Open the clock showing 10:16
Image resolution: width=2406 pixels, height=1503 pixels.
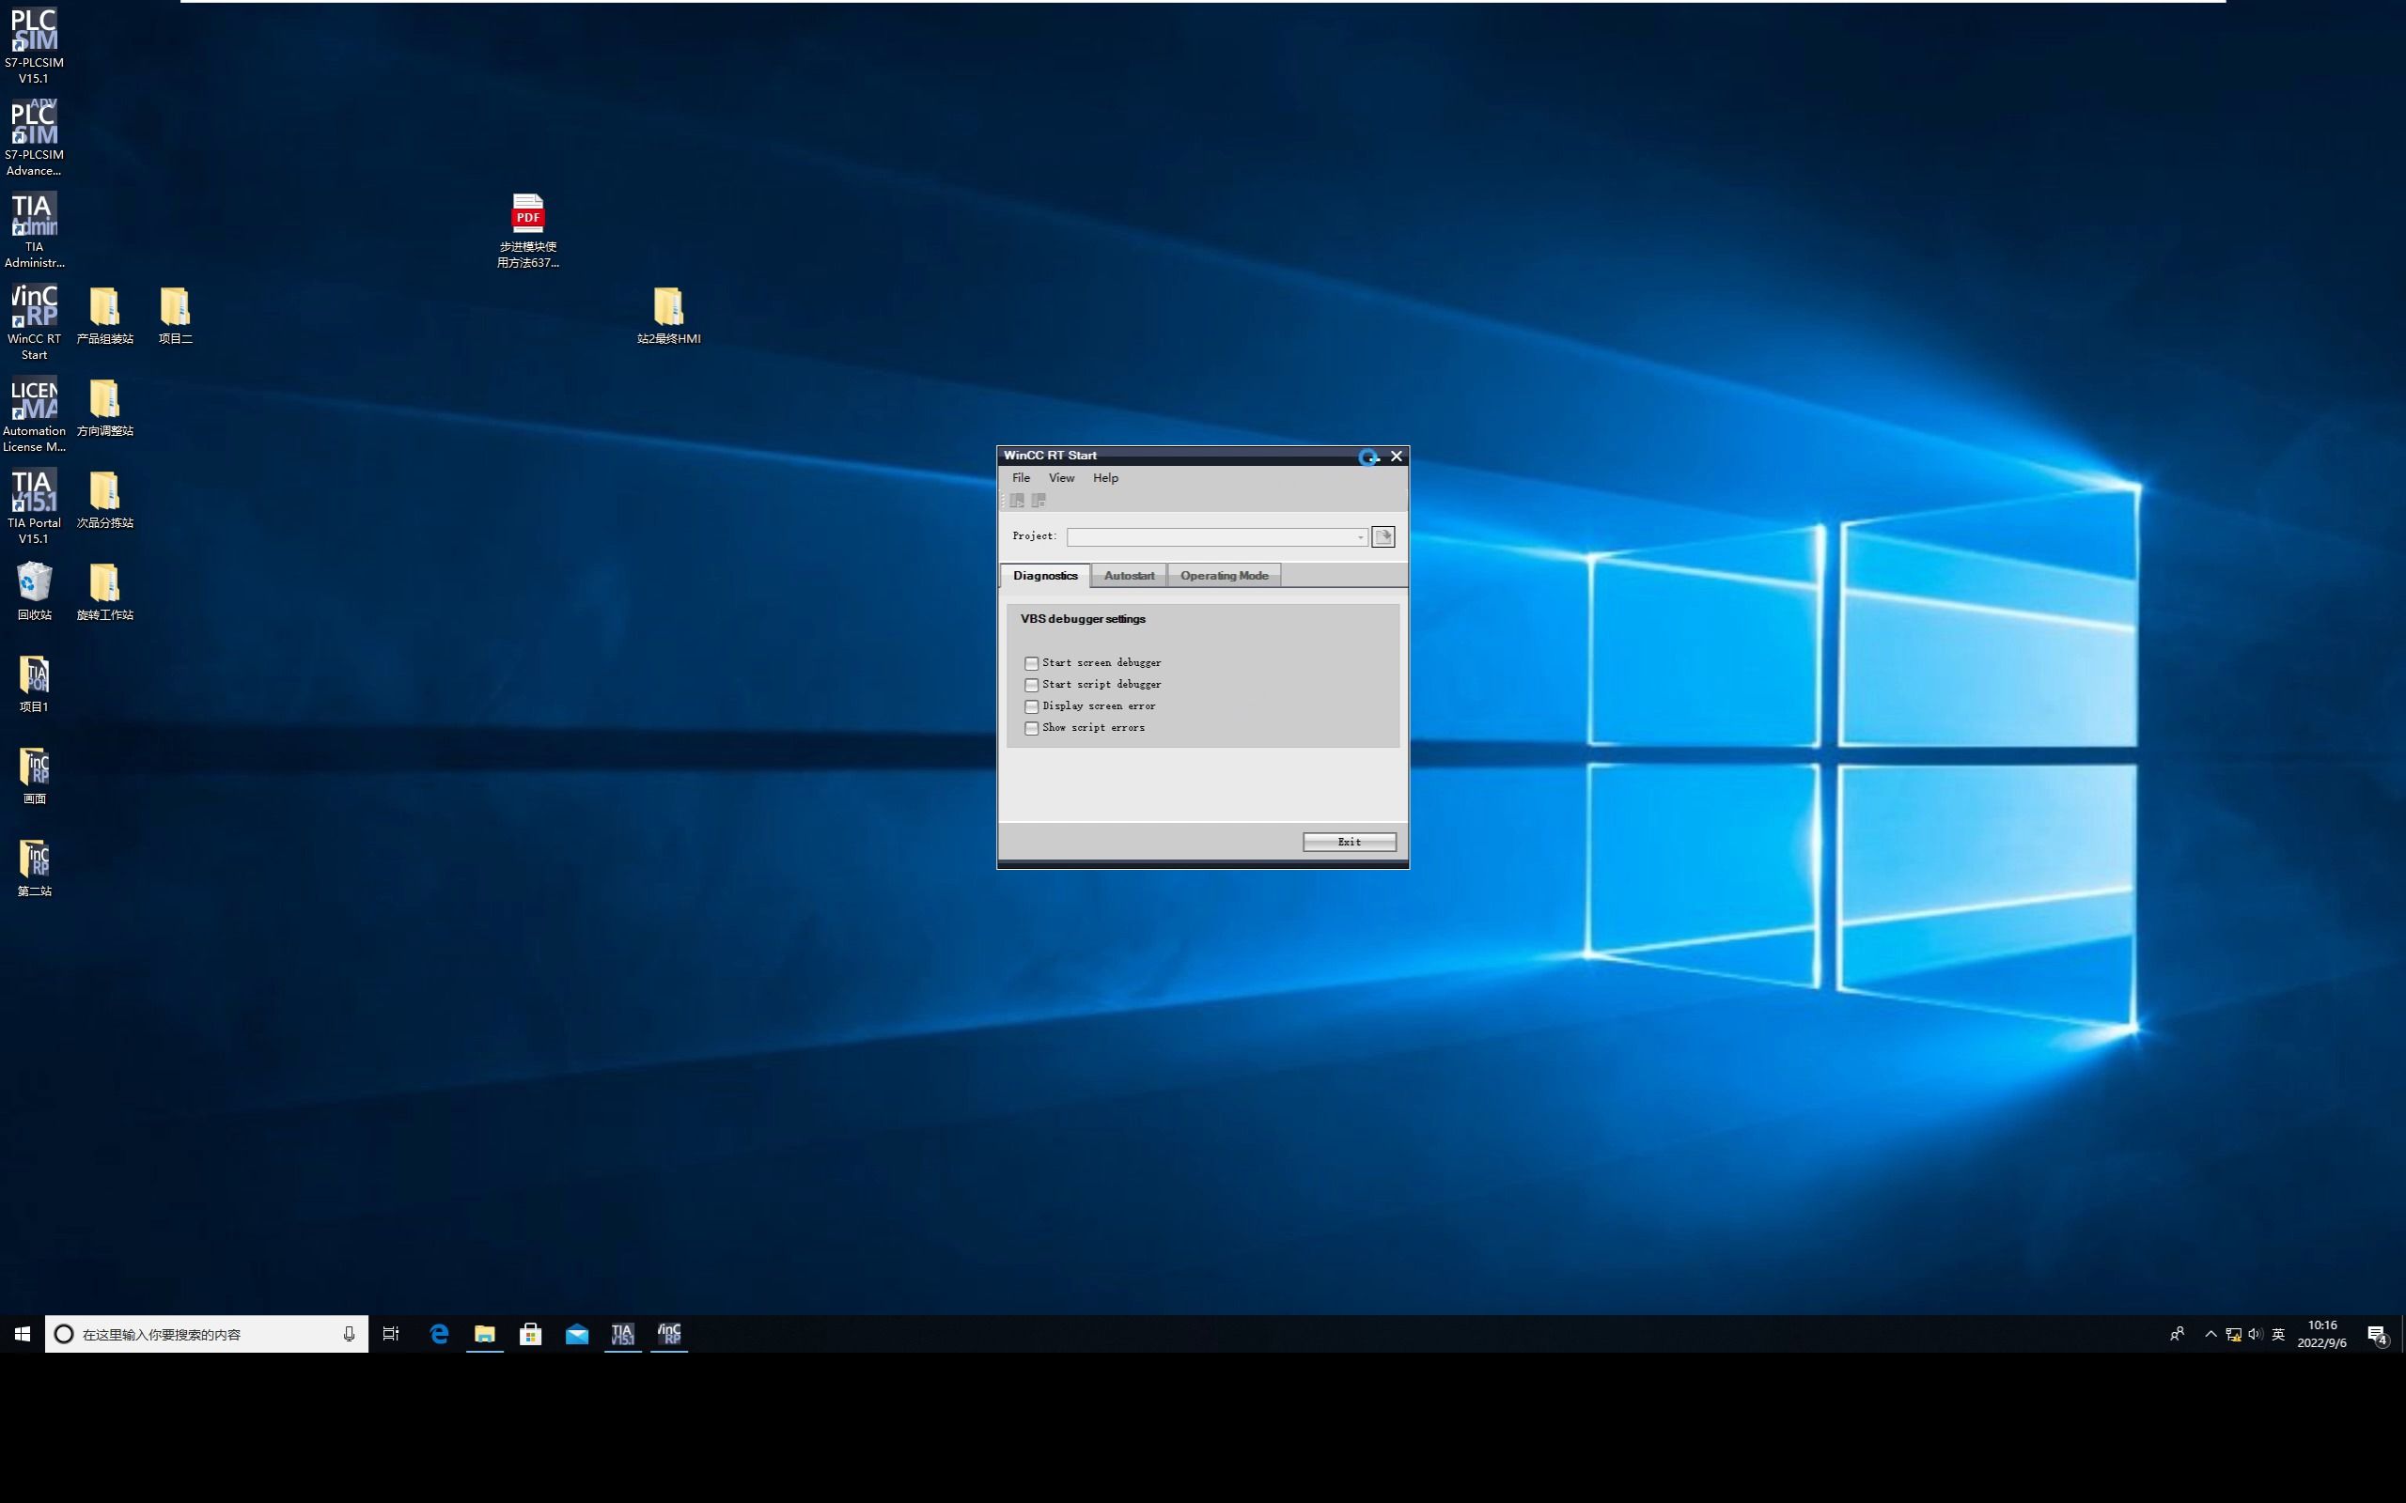[x=2321, y=1334]
